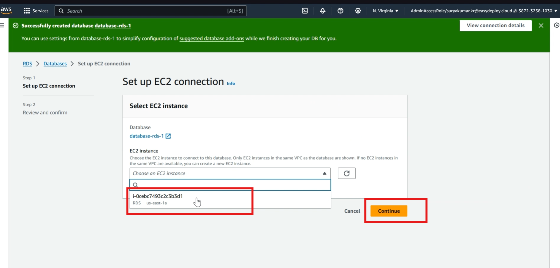The image size is (560, 268).
Task: Select Step 1 Set up EC2 connection
Action: tap(49, 86)
